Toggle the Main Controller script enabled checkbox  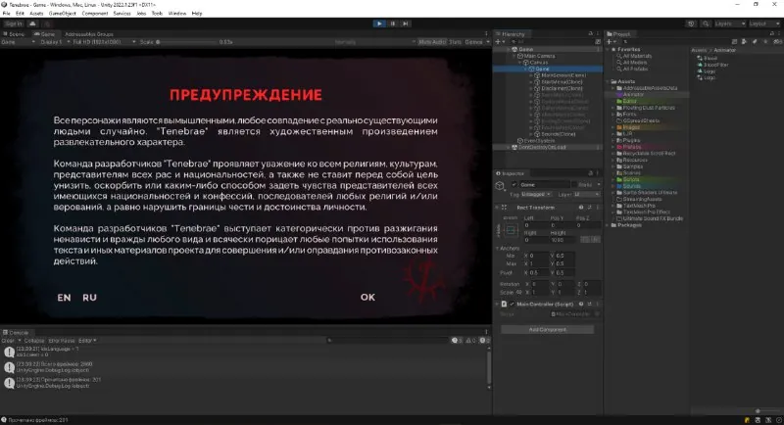pyautogui.click(x=512, y=305)
